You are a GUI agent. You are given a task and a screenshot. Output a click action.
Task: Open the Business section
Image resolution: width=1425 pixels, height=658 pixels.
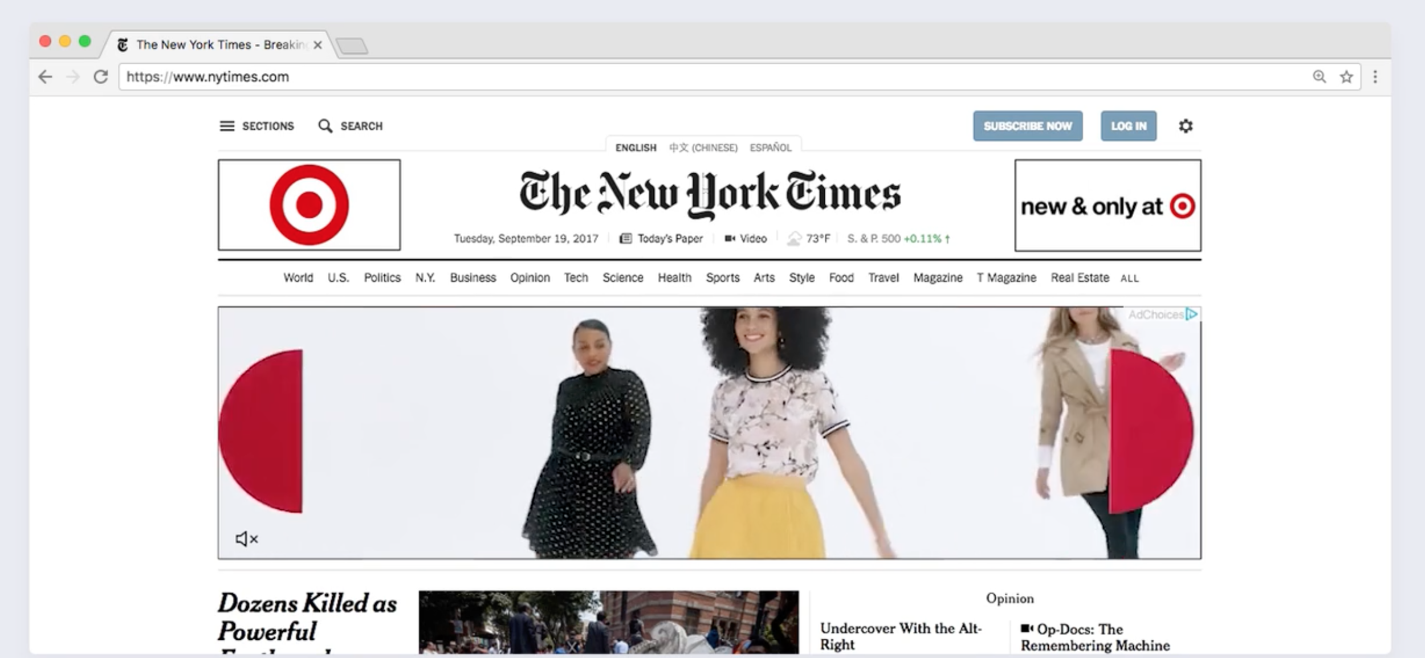coord(473,278)
